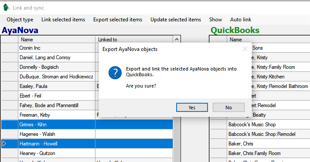Screen dimensions: 310x162
Task: Select Fahey, Bode and Pfannerstill row
Action: [x=57, y=105]
